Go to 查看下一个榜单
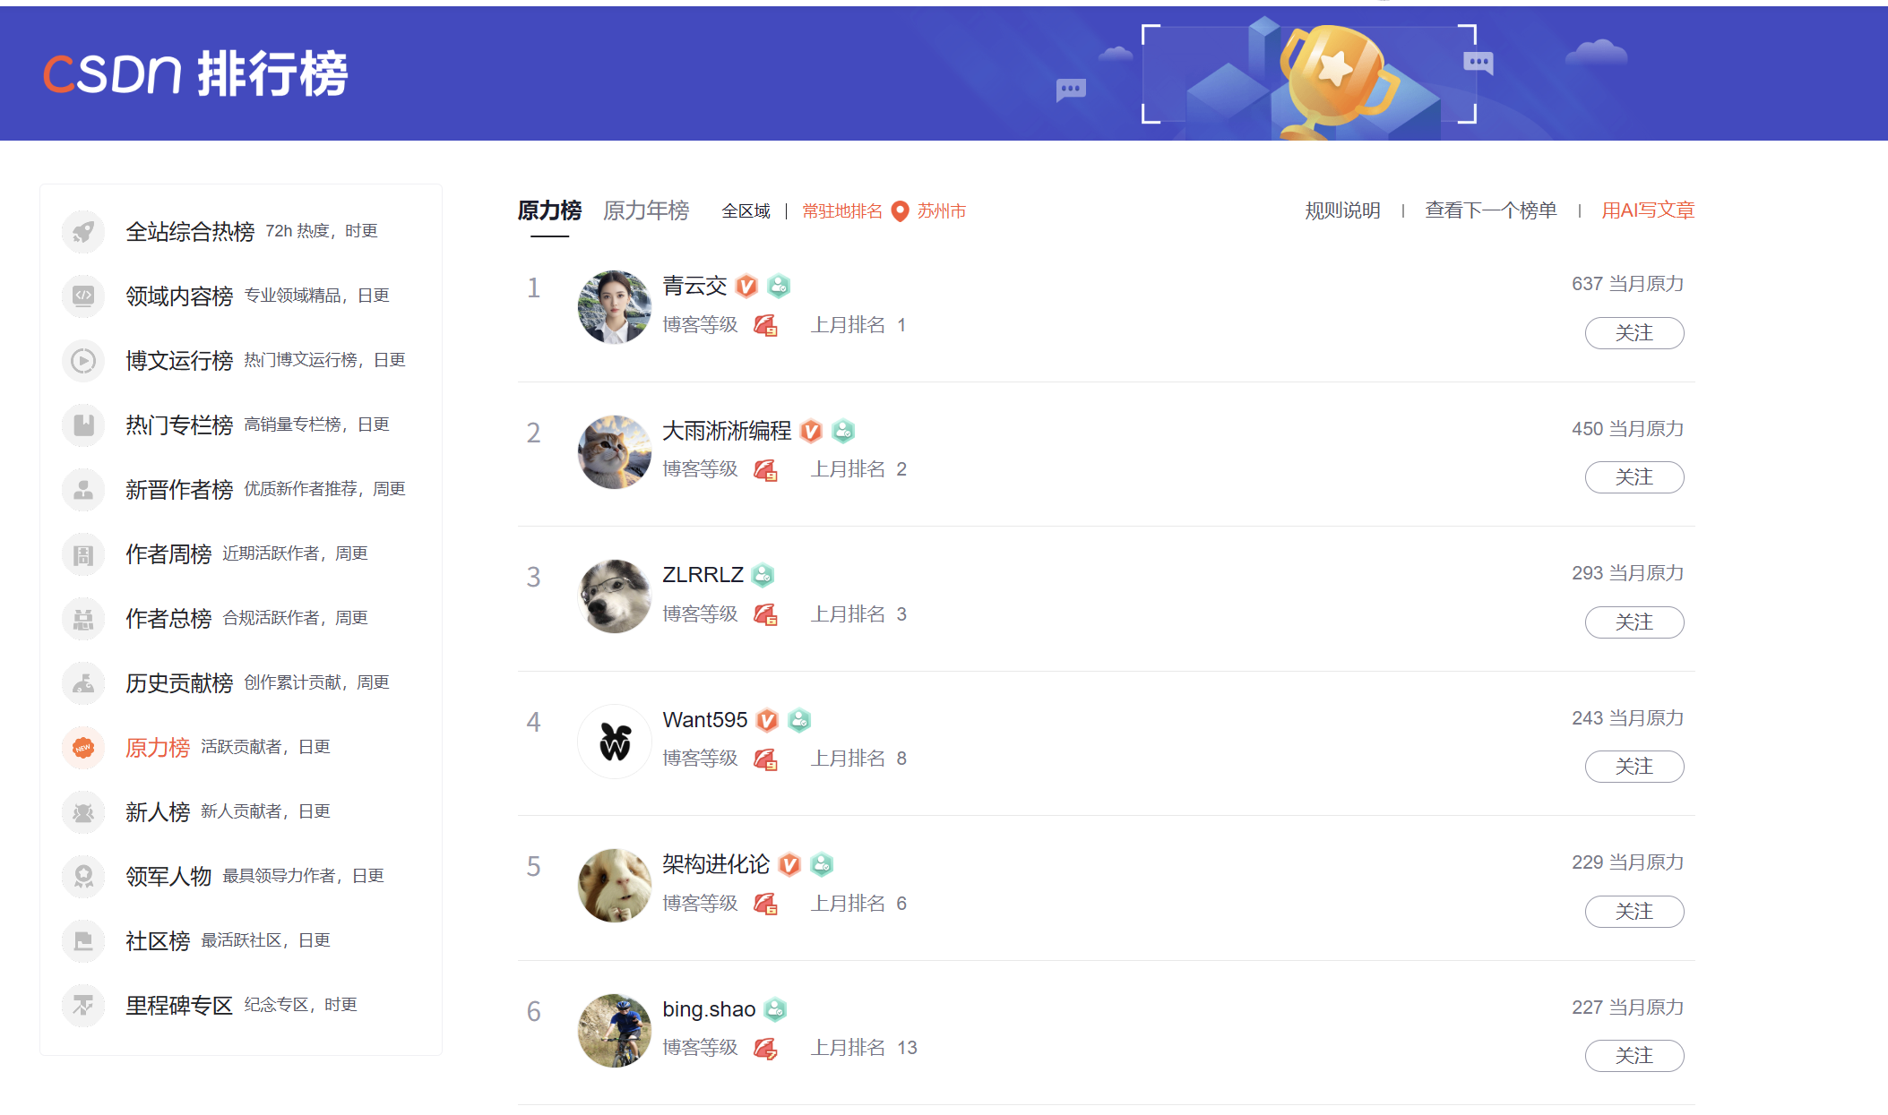This screenshot has width=1888, height=1115. (1491, 210)
